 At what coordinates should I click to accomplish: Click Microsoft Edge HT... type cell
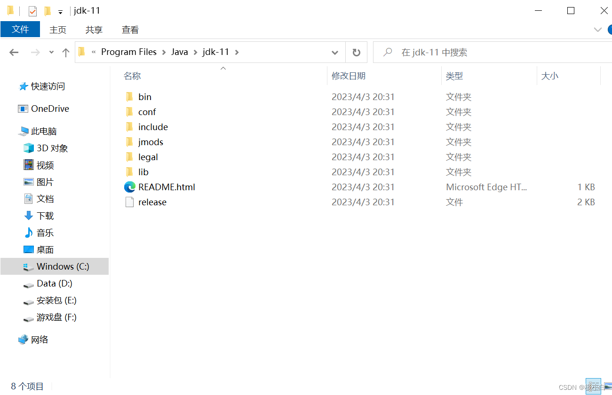click(486, 187)
